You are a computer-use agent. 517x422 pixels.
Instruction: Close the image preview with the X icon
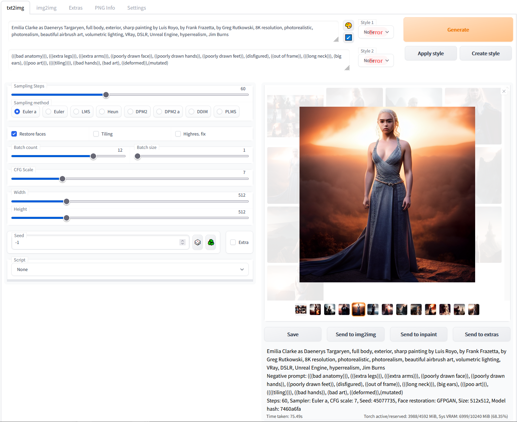[x=504, y=91]
